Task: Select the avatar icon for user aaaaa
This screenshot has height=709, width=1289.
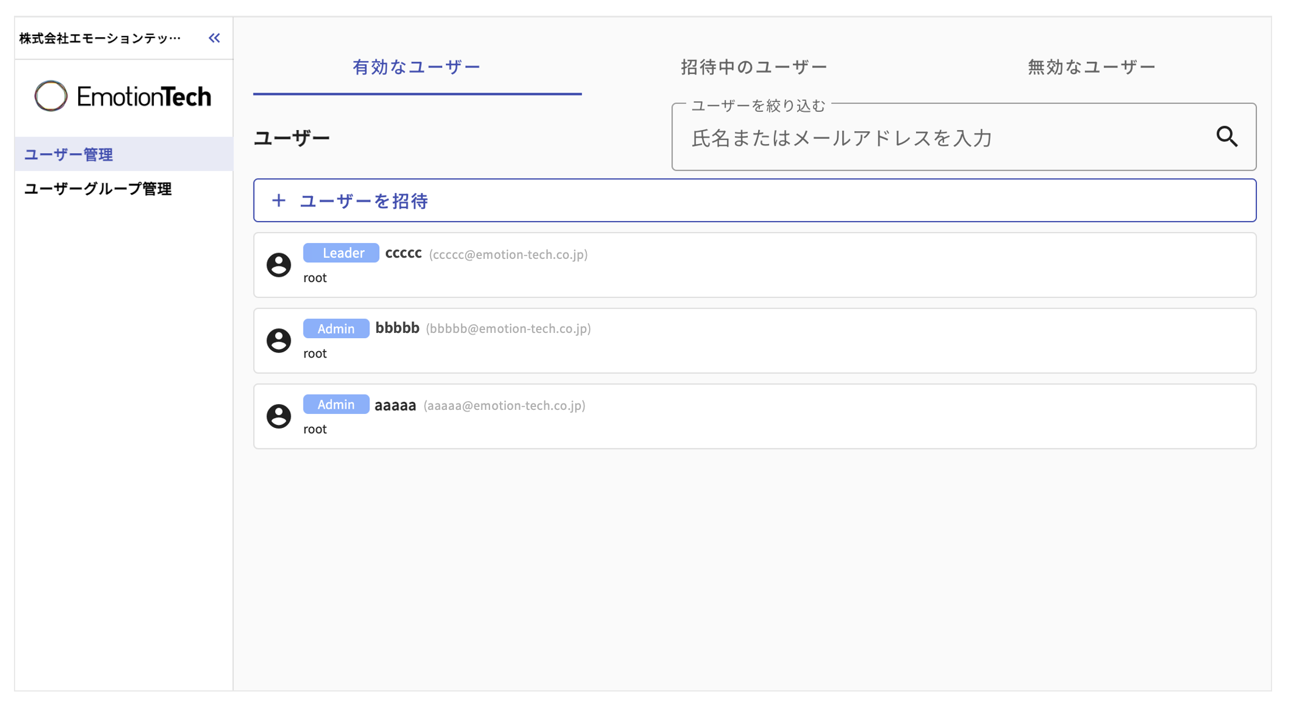Action: pos(279,416)
